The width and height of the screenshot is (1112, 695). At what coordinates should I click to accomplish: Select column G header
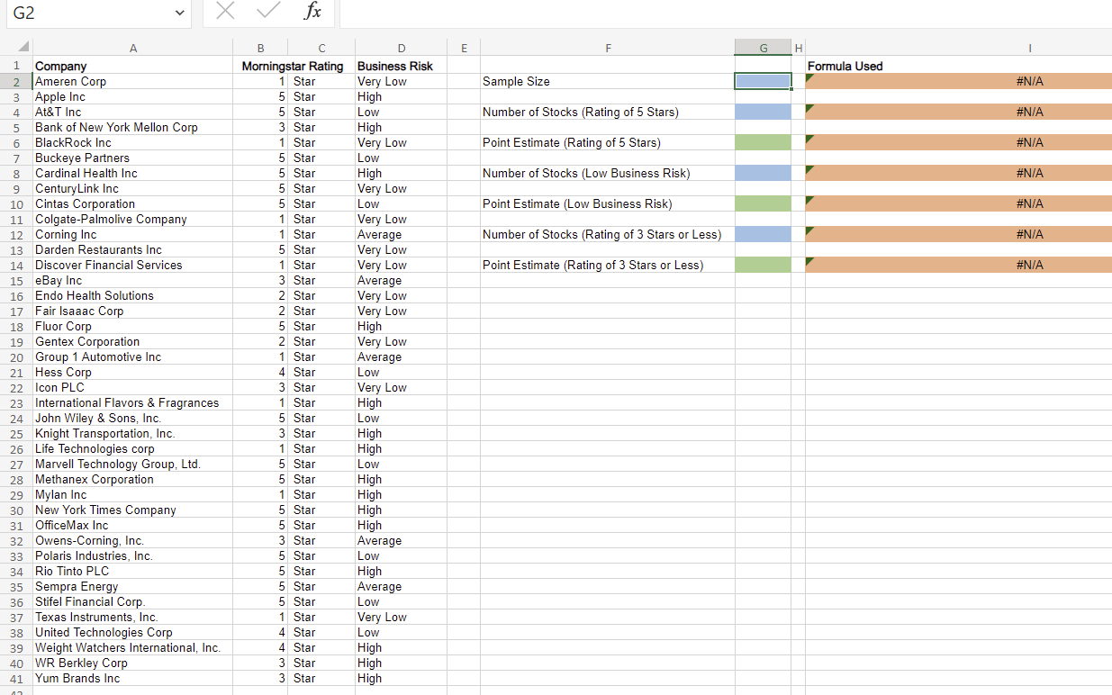tap(763, 48)
